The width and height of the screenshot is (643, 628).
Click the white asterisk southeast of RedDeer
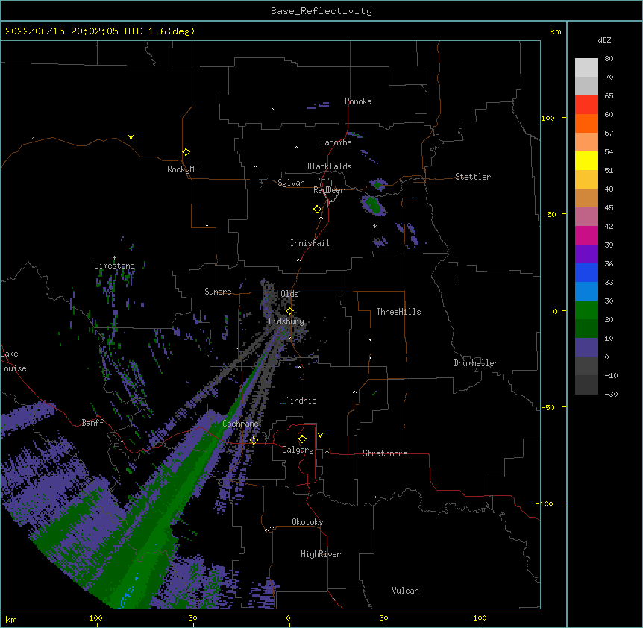tap(374, 226)
